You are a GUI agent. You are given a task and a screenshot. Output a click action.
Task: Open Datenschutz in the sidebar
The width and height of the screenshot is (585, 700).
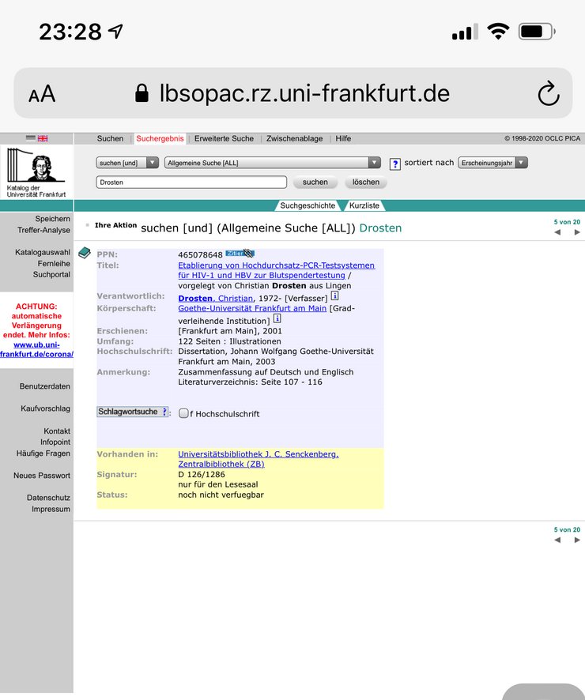48,498
